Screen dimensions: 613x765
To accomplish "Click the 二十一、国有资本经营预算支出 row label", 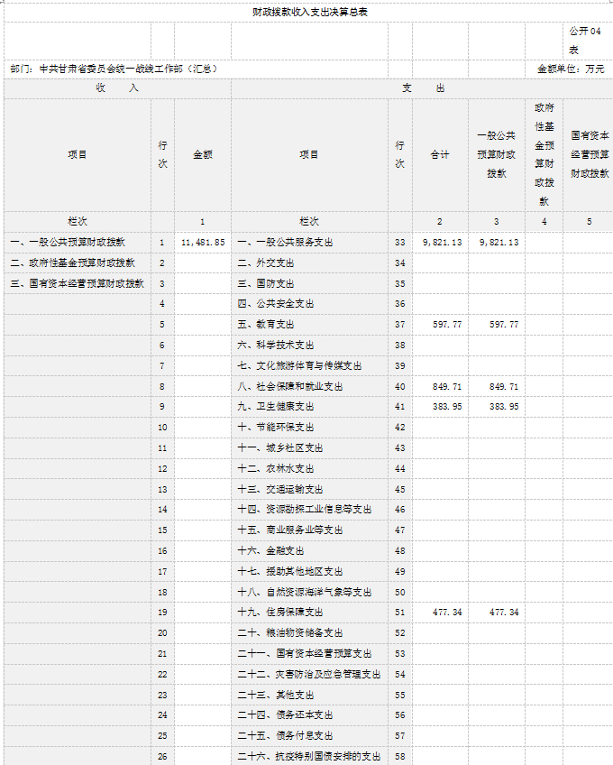I will pos(305,654).
